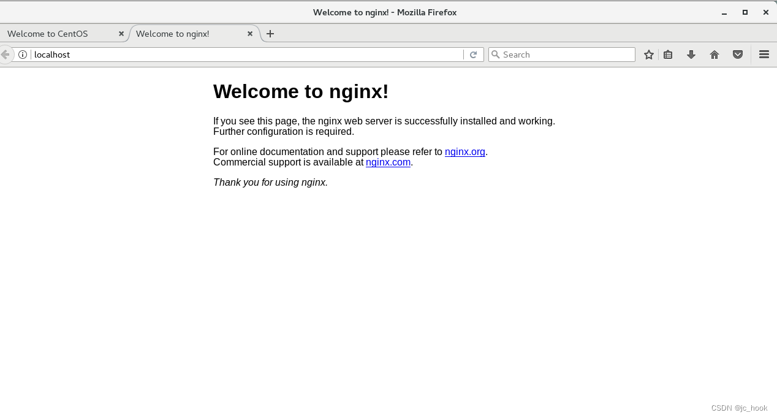This screenshot has height=418, width=777.
Task: Click 'Thank you for using nginx.' text
Action: (270, 183)
